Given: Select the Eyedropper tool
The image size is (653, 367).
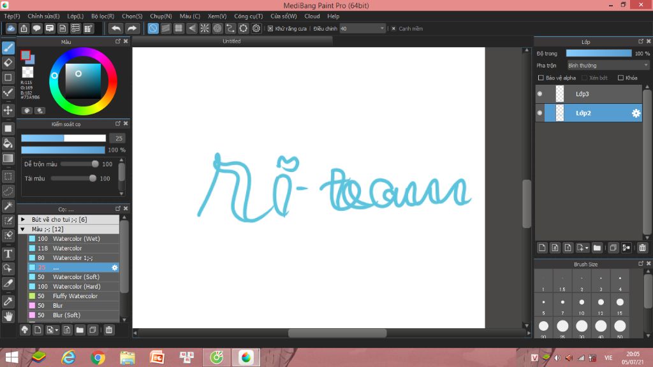Looking at the screenshot, I should [x=8, y=301].
